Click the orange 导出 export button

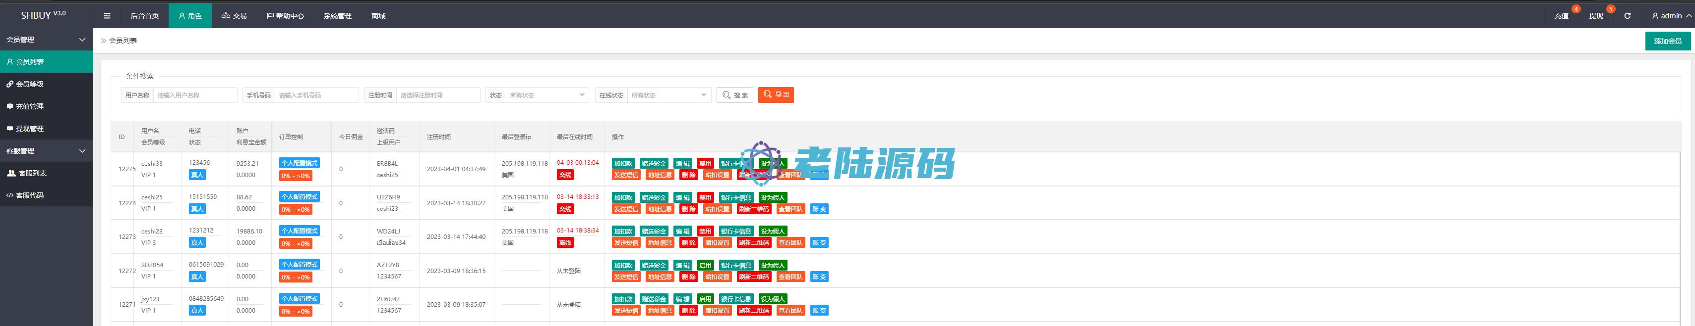[x=776, y=95]
